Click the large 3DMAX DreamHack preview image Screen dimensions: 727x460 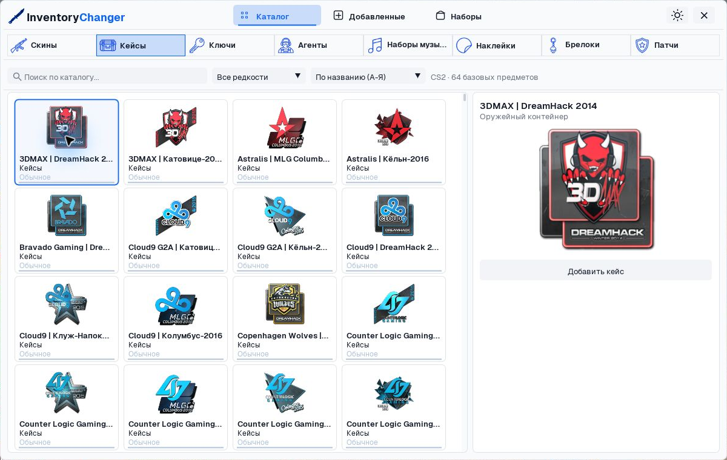click(596, 189)
